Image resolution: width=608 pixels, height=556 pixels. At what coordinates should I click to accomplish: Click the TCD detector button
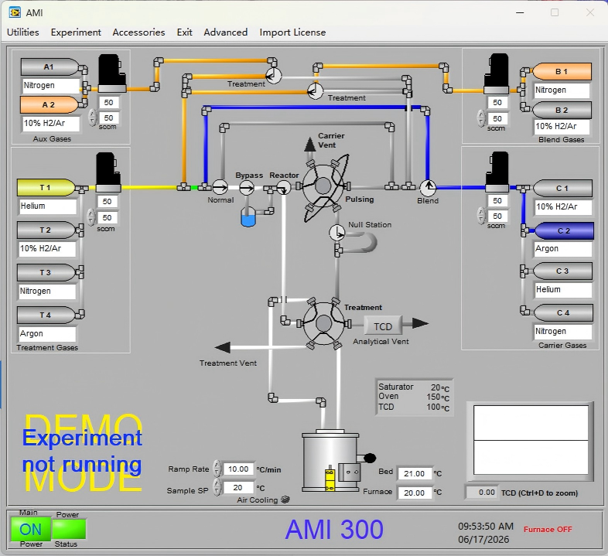pyautogui.click(x=383, y=326)
